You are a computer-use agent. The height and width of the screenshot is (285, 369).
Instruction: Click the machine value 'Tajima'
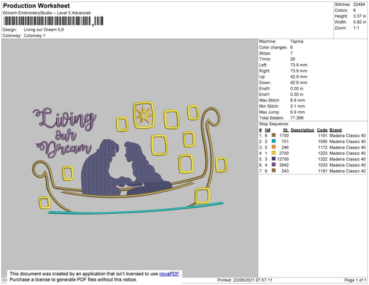(x=296, y=41)
